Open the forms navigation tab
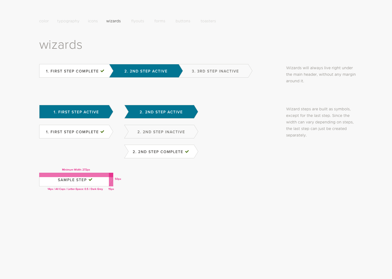The width and height of the screenshot is (392, 279). (160, 21)
